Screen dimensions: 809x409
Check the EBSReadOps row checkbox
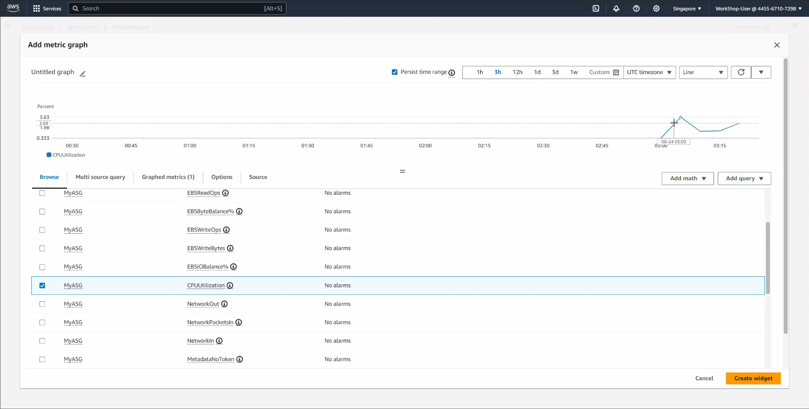[x=42, y=193]
